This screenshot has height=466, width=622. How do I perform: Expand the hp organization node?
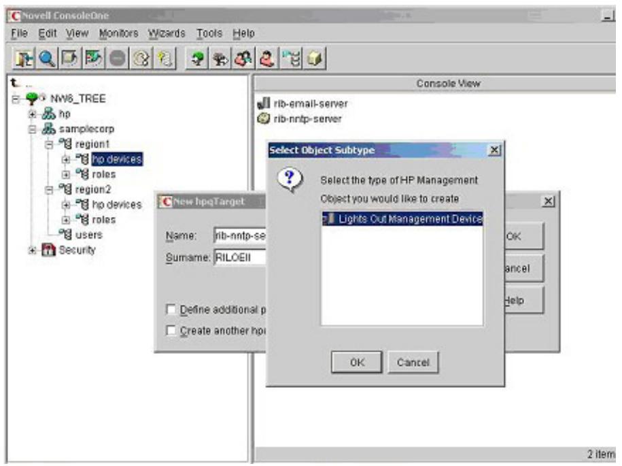point(33,114)
